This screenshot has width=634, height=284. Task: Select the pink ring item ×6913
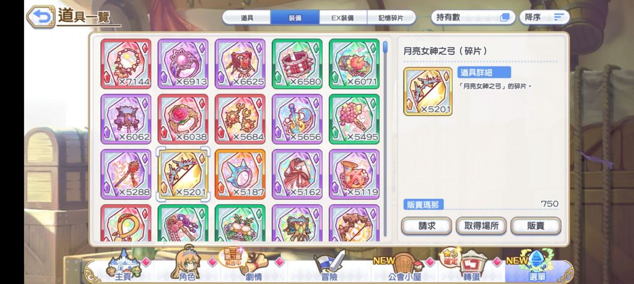(x=183, y=64)
